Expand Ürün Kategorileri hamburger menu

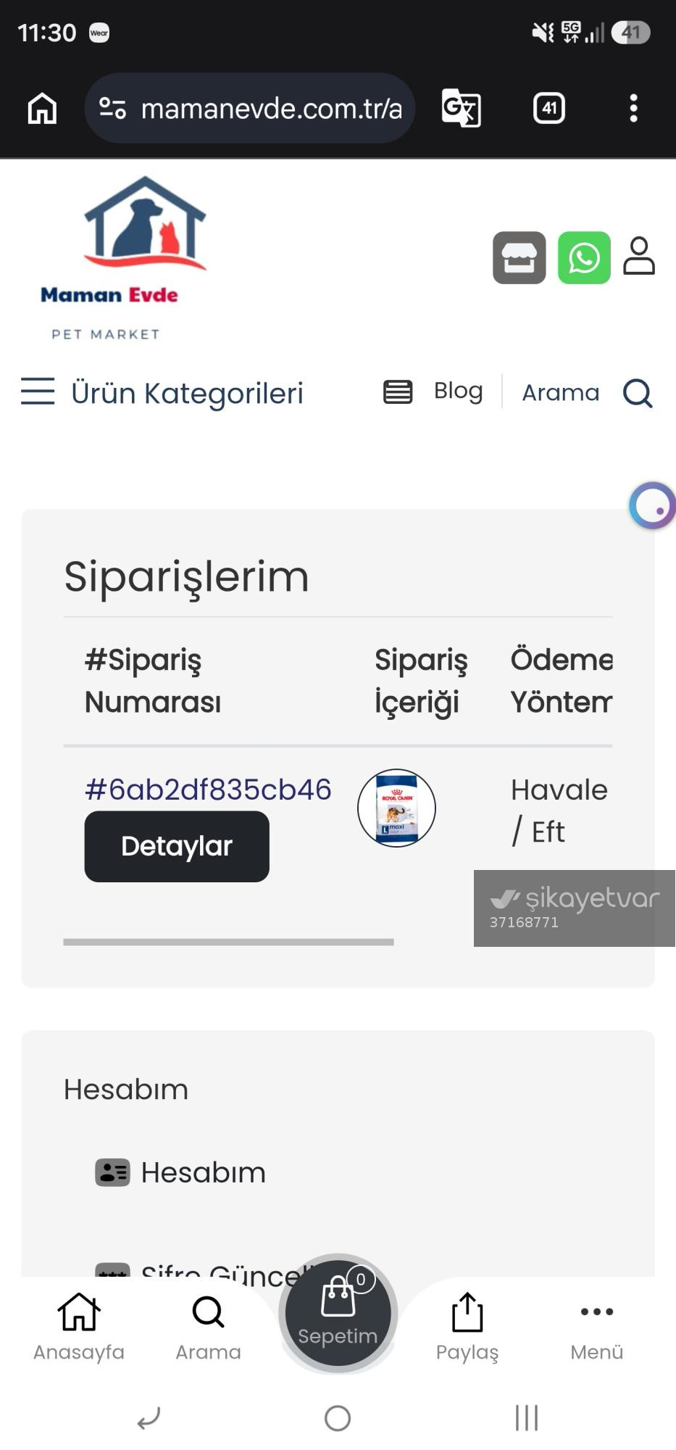point(38,391)
